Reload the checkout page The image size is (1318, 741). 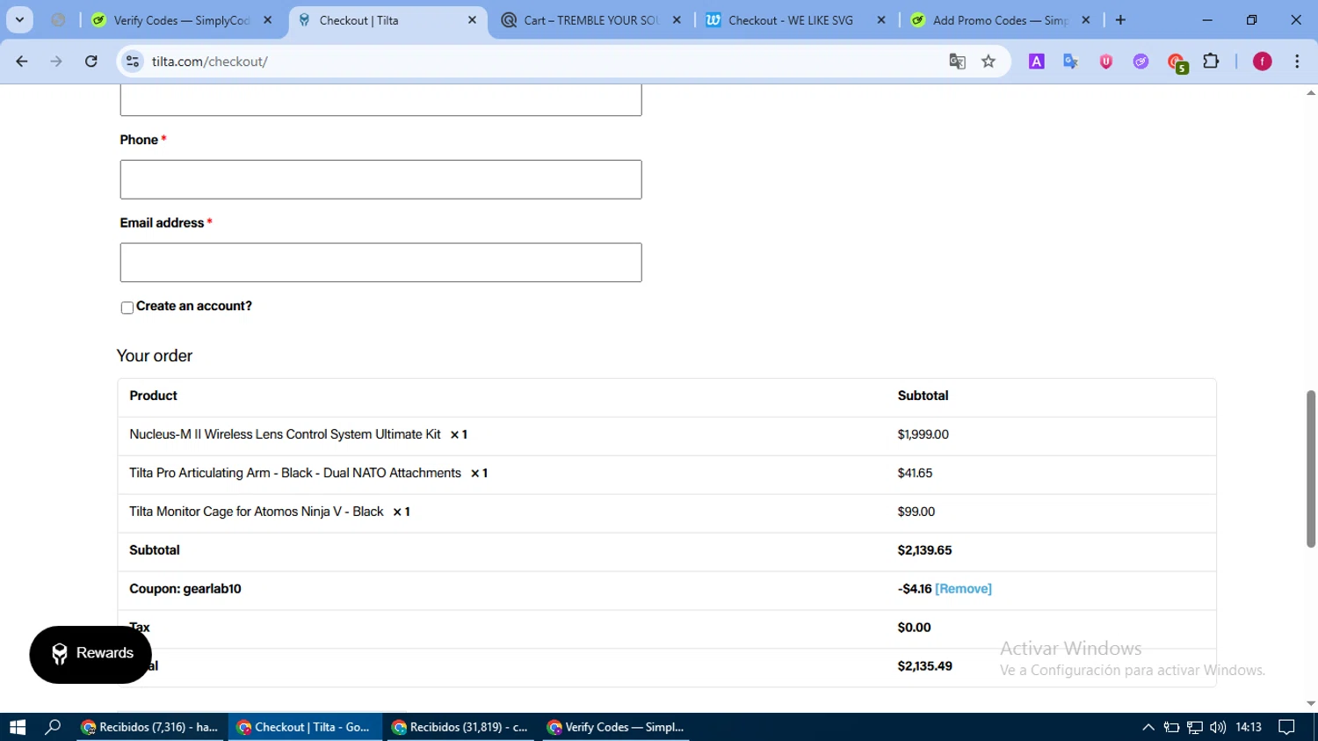(x=91, y=61)
